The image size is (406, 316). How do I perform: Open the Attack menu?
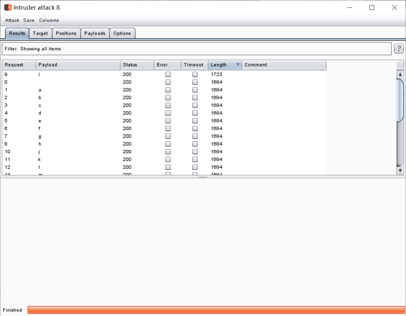[x=12, y=20]
